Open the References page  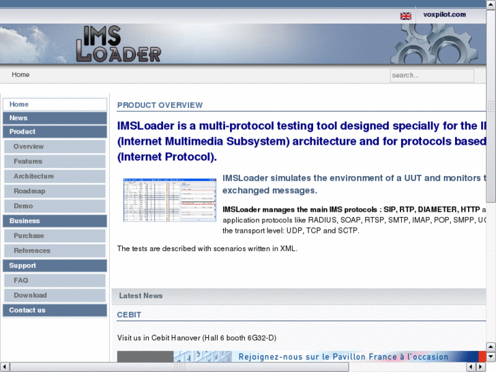pos(55,251)
